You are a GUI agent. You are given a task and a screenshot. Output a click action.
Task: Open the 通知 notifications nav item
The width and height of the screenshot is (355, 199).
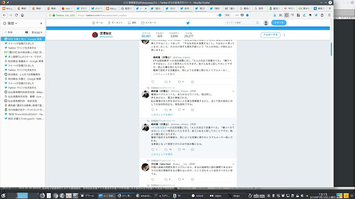(x=132, y=23)
